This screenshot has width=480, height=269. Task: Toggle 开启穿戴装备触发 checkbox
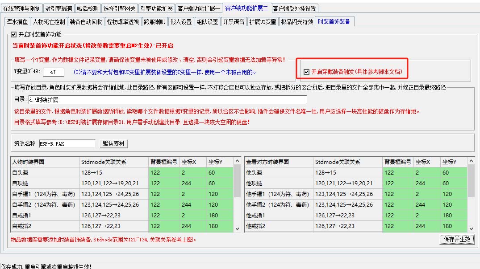click(306, 72)
